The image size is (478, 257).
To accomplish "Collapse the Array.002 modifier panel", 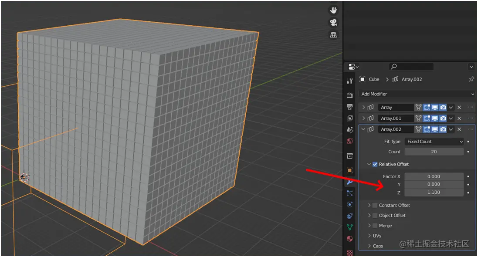I will click(364, 129).
